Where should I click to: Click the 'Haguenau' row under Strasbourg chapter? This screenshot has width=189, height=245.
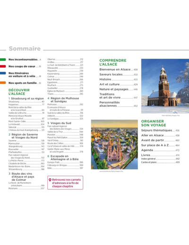pyautogui.click(x=26, y=105)
